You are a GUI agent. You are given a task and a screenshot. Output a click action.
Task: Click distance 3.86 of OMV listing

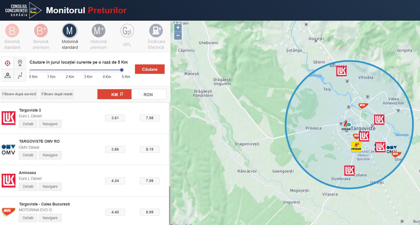[115, 149]
